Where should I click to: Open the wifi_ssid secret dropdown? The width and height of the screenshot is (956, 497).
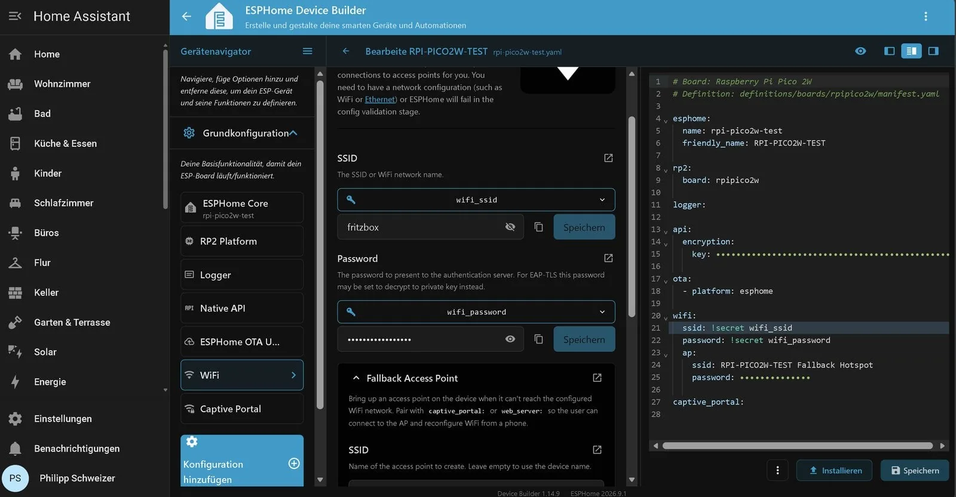coord(476,200)
